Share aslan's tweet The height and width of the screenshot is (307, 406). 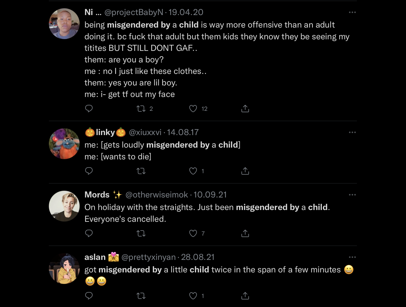[245, 296]
